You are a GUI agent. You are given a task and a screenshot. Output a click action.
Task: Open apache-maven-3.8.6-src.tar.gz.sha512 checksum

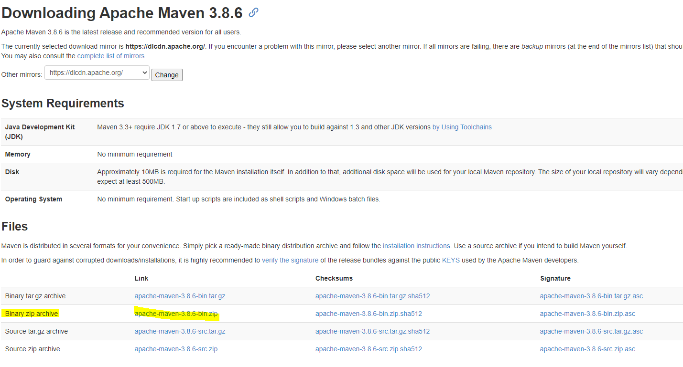(373, 331)
